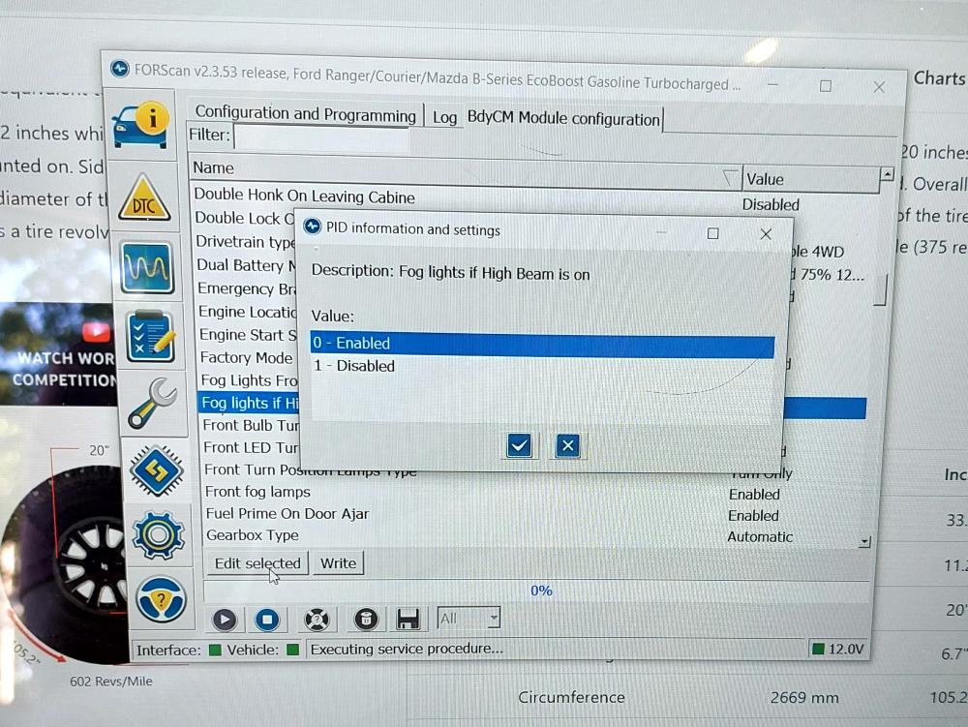
Task: Switch to Configuration and Programming tab
Action: (x=305, y=114)
